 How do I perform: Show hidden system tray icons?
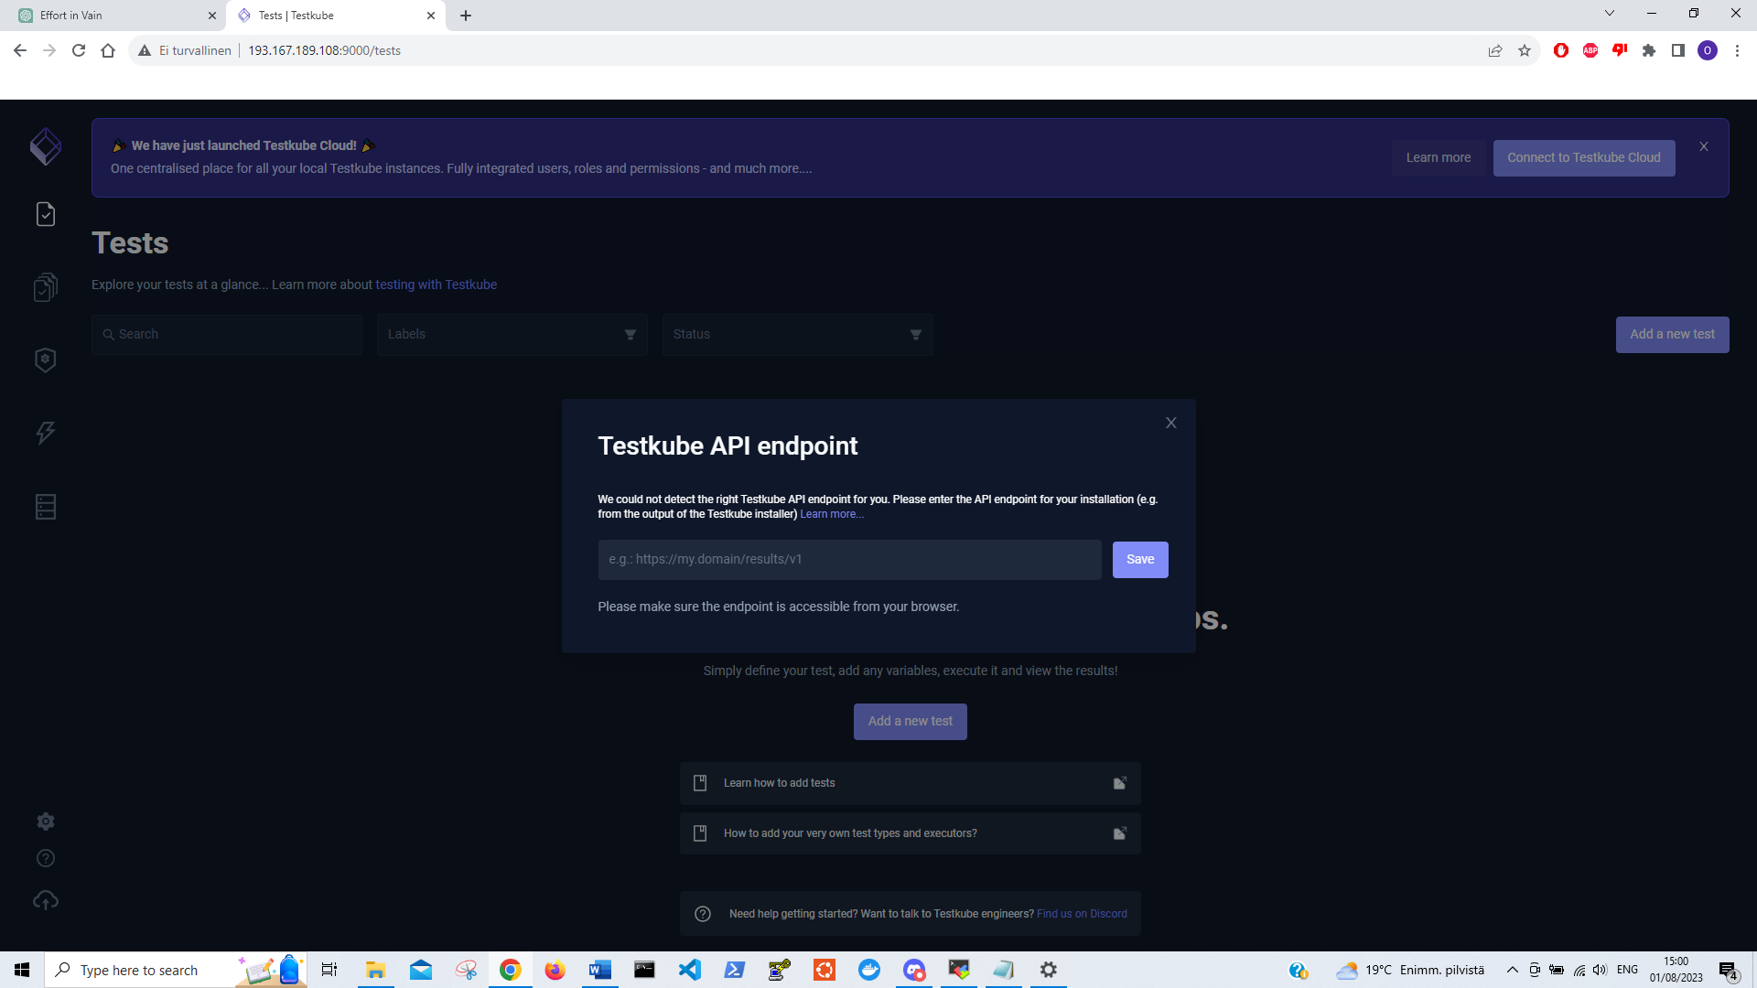coord(1512,970)
